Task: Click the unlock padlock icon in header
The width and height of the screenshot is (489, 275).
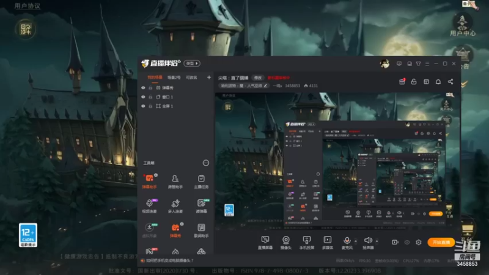Action: [x=414, y=82]
